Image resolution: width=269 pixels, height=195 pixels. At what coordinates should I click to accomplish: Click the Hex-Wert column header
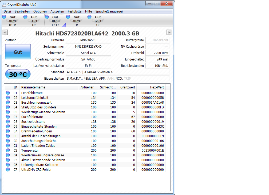coord(151,87)
